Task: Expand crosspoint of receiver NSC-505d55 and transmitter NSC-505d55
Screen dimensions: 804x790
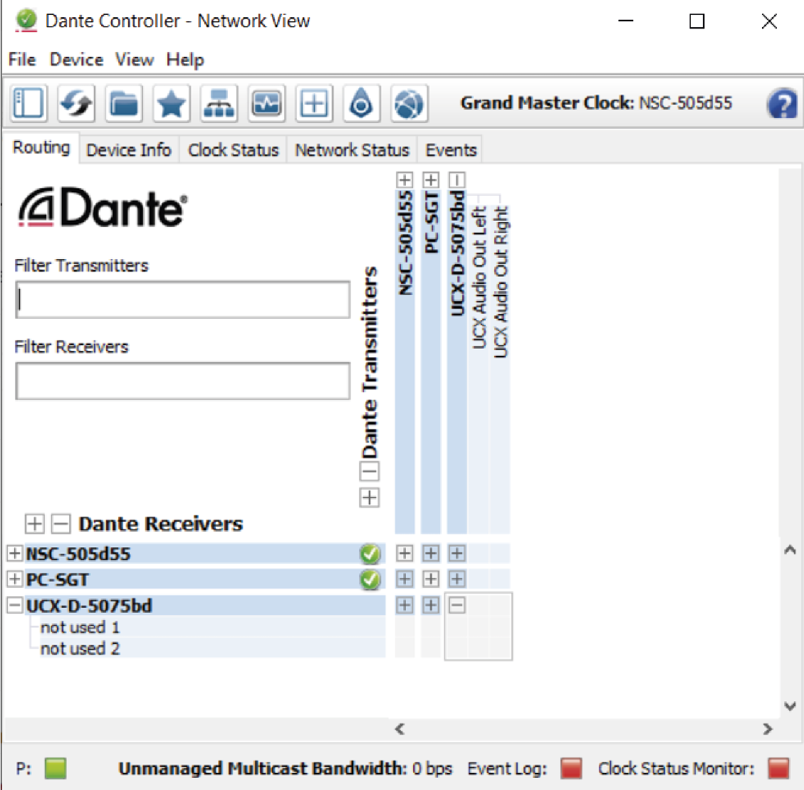Action: click(404, 553)
